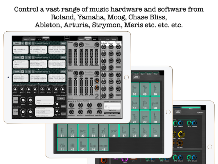218x164 pixels.
Task: Click the Reset1 button
Action: coord(63,106)
